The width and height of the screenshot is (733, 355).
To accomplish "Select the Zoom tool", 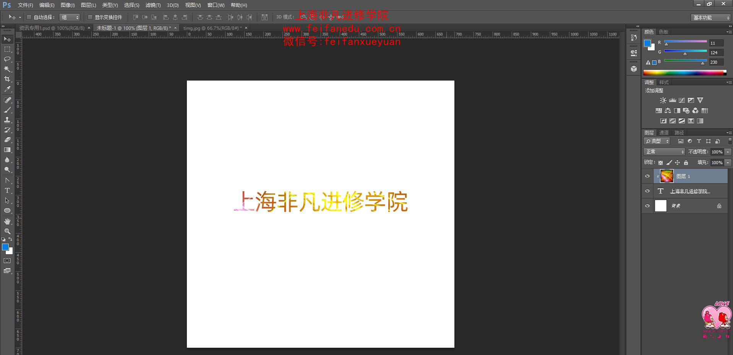I will click(x=7, y=231).
